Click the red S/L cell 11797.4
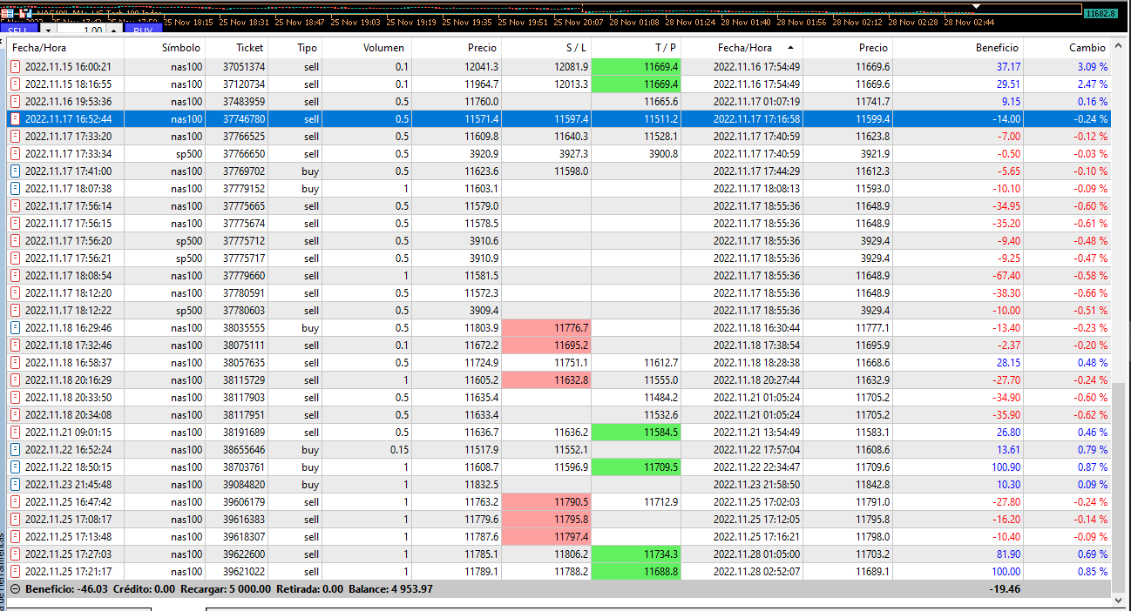Screen dimensions: 1131x611 point(546,536)
